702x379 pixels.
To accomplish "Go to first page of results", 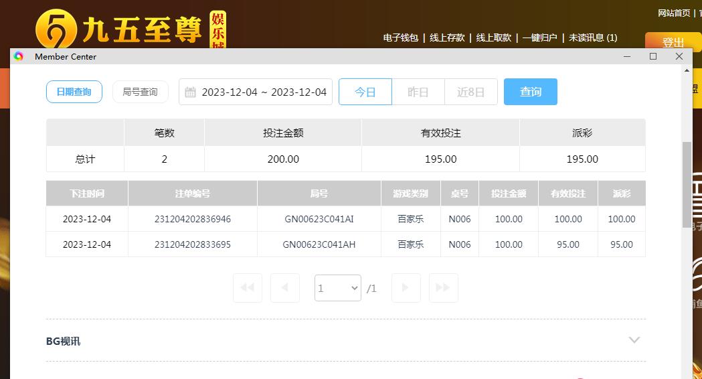I will [x=247, y=288].
